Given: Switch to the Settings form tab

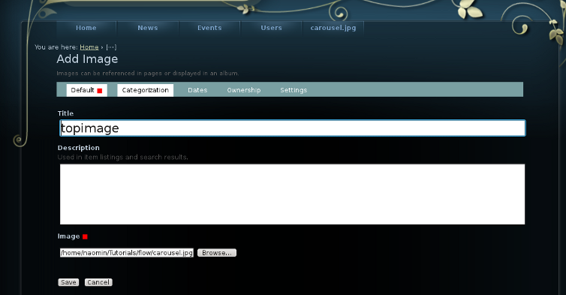Looking at the screenshot, I should coord(294,90).
